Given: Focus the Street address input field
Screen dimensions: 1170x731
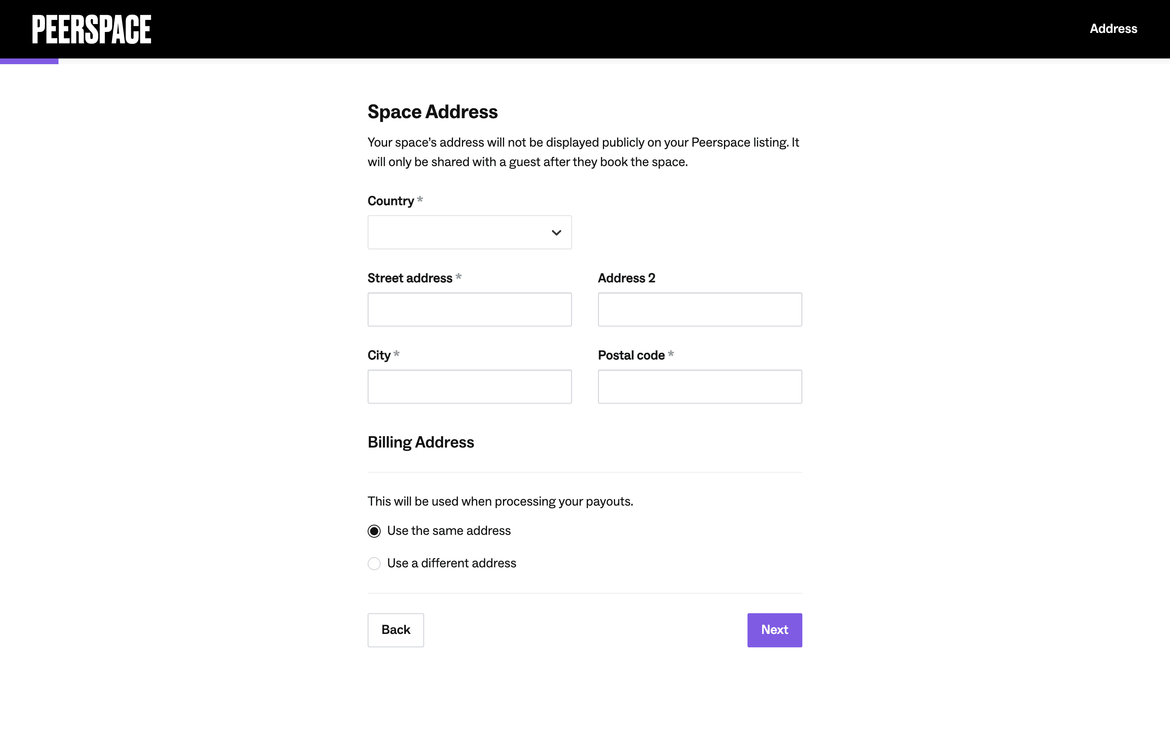Looking at the screenshot, I should pyautogui.click(x=469, y=309).
